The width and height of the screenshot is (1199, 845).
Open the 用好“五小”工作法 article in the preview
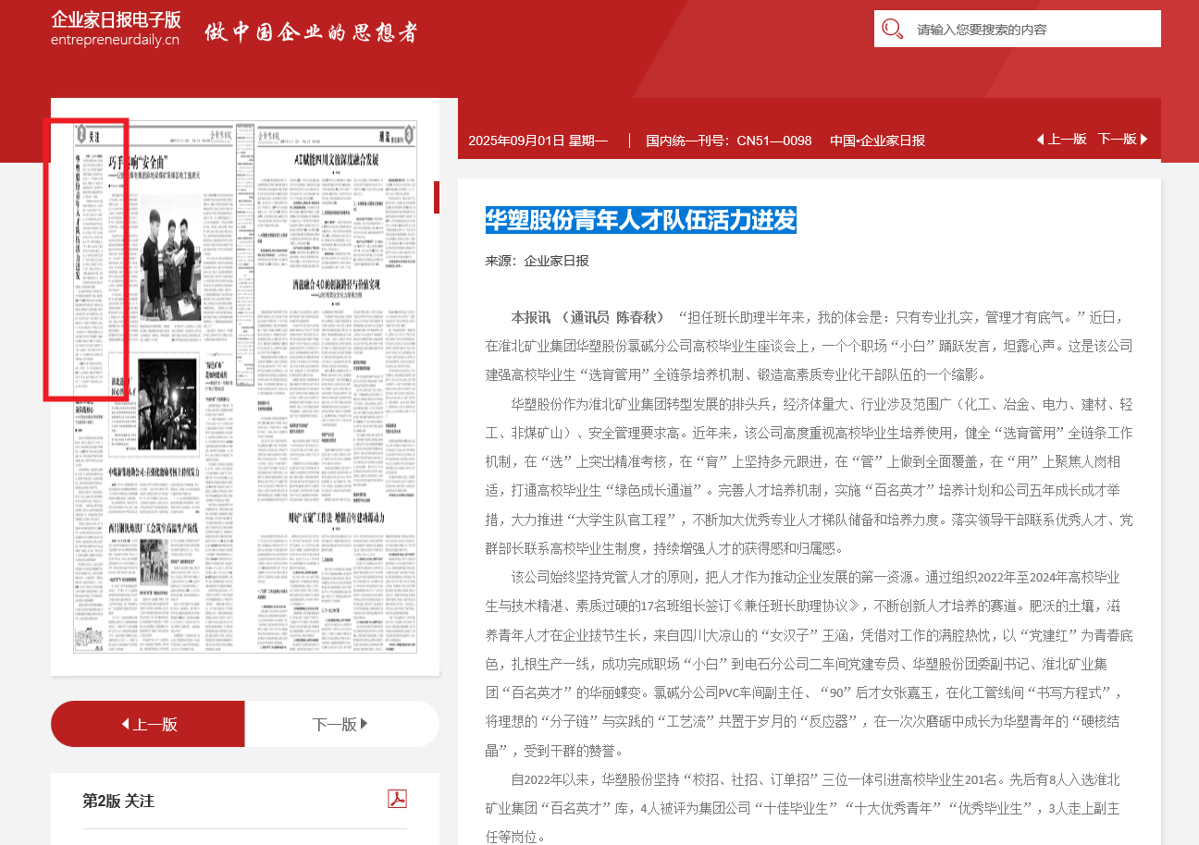pyautogui.click(x=336, y=516)
